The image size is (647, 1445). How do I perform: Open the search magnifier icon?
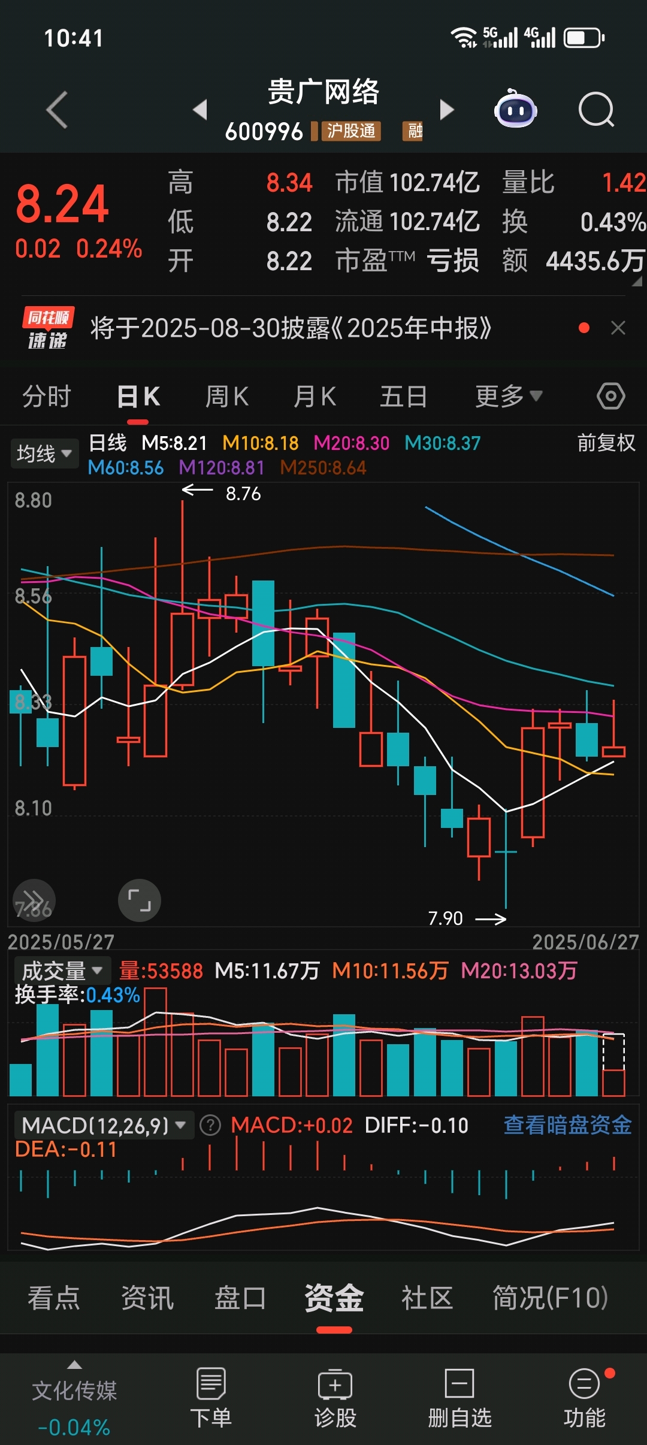[x=597, y=110]
